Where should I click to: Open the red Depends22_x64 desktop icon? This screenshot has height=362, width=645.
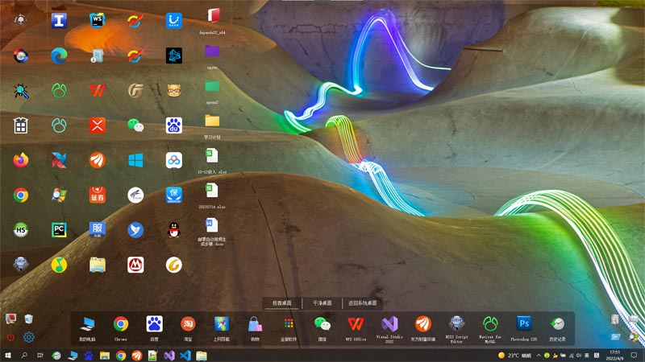213,16
